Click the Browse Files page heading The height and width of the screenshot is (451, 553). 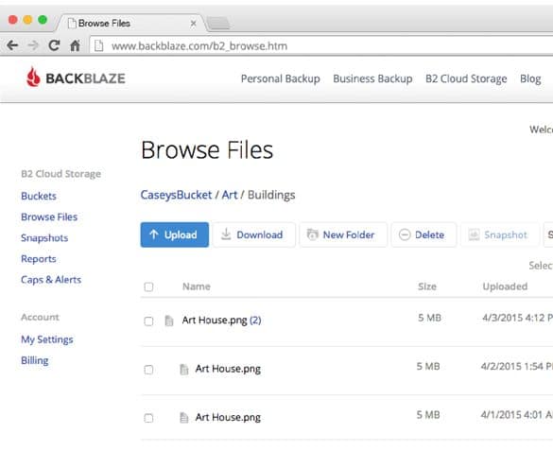pos(207,150)
